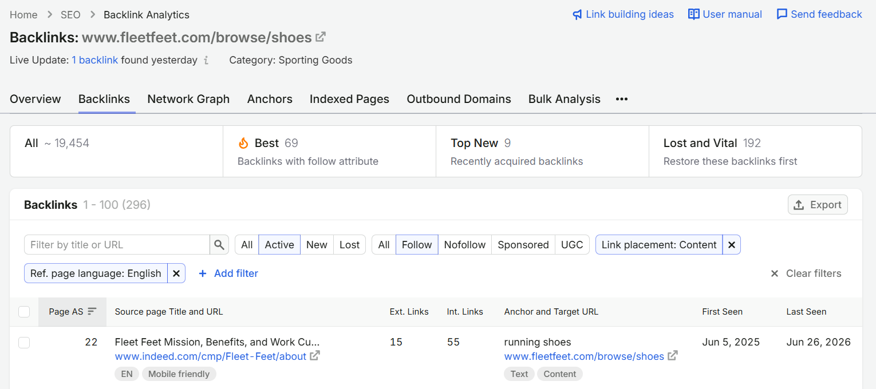Viewport: 876px width, 389px height.
Task: Sort by Page AS column header
Action: [x=72, y=312]
